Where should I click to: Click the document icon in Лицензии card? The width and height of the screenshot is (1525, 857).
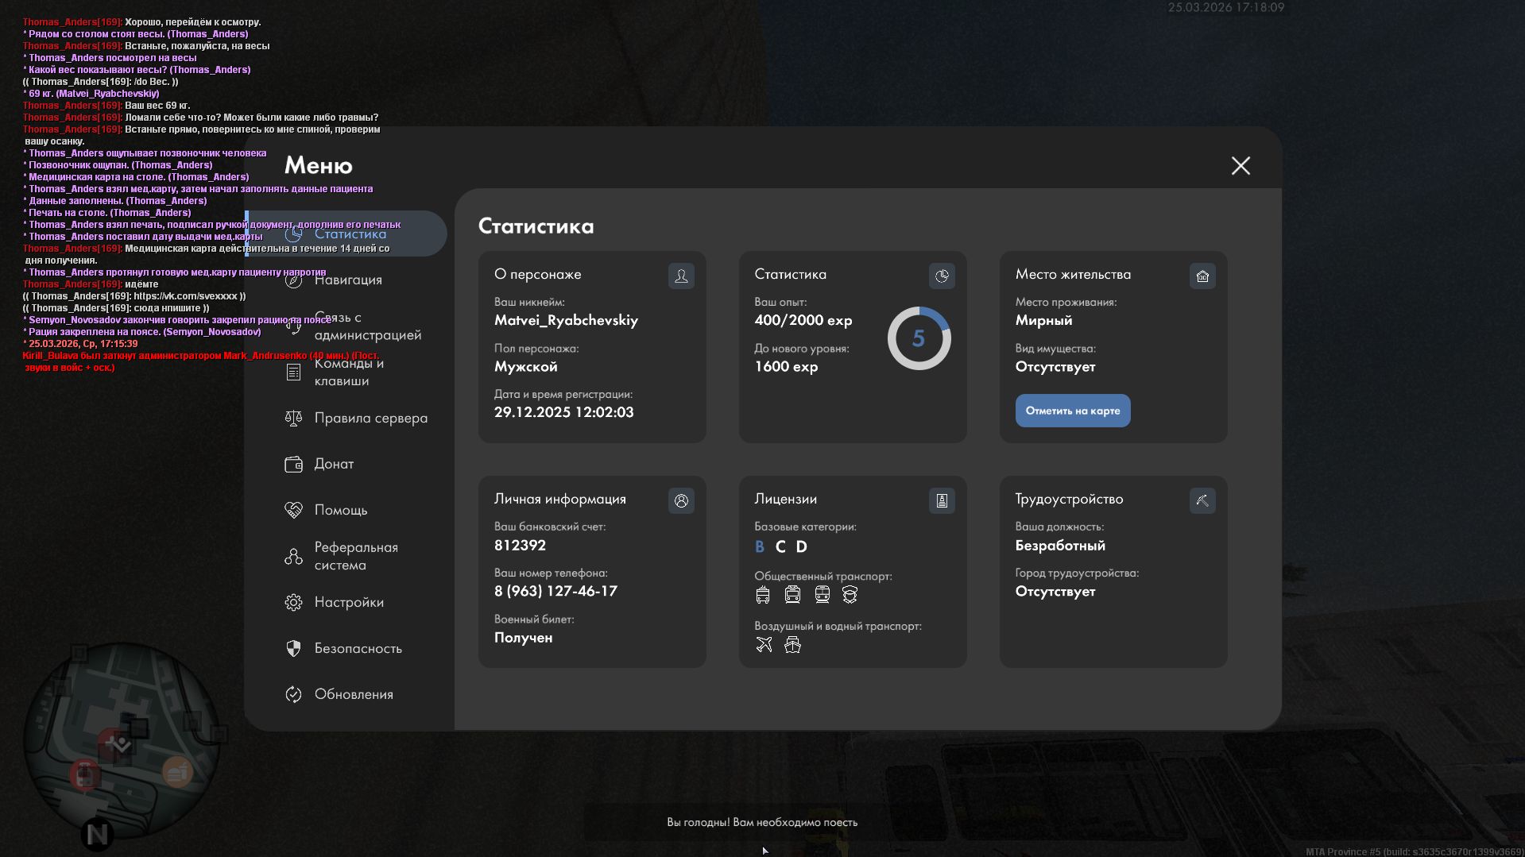click(942, 500)
